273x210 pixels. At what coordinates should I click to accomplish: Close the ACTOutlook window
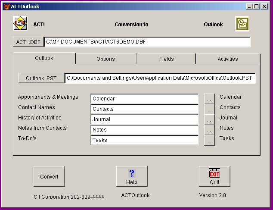[264, 6]
